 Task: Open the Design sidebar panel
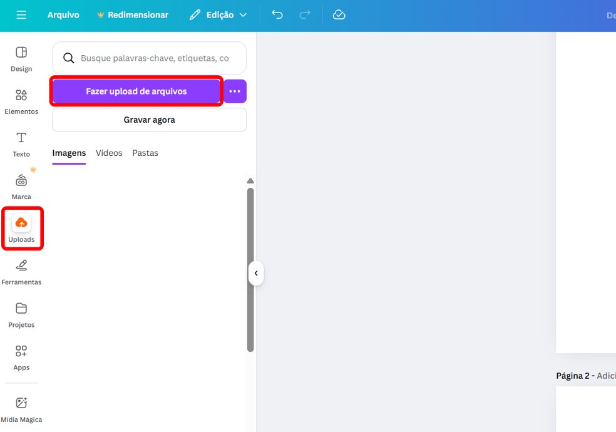21,59
